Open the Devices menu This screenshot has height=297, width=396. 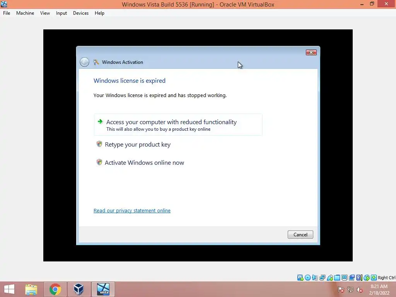point(81,13)
